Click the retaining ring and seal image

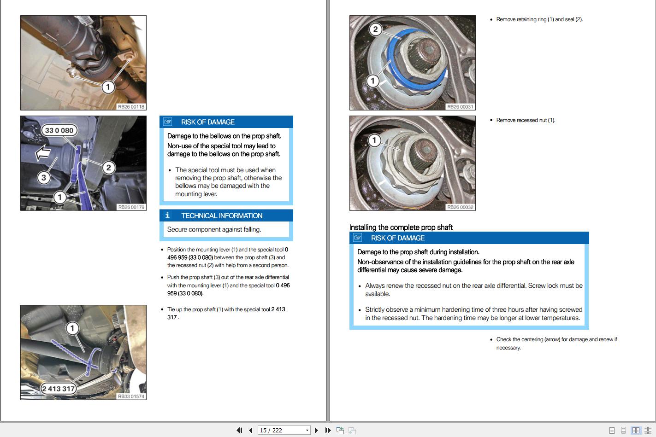(412, 63)
